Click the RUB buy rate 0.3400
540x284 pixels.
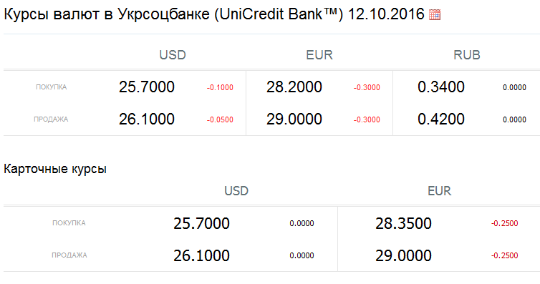[441, 87]
